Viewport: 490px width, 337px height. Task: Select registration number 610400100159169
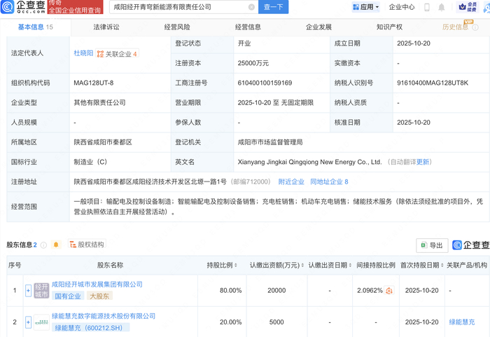(x=265, y=83)
